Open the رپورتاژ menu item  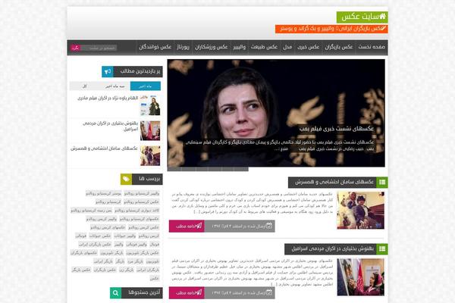[x=183, y=47]
